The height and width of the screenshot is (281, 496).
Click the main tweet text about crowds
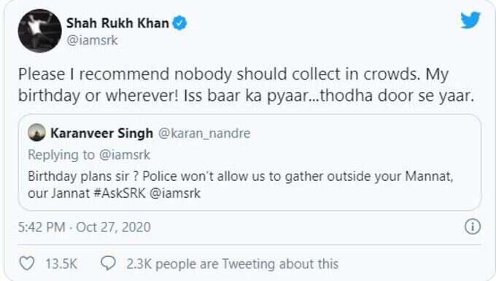(x=246, y=85)
